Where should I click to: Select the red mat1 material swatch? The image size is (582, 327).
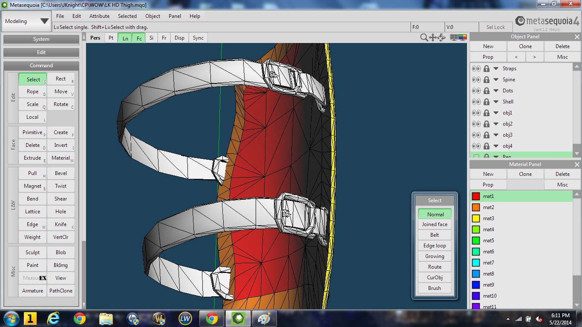coord(476,196)
